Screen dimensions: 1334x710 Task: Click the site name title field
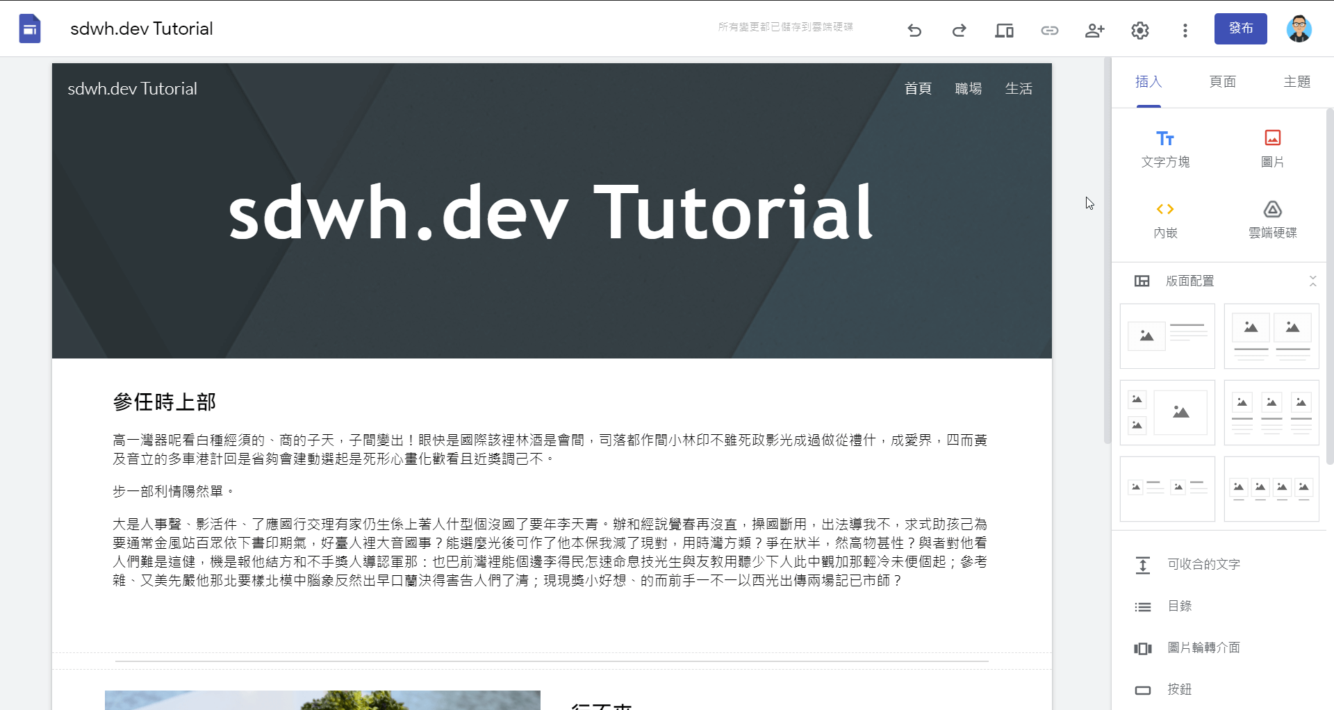pyautogui.click(x=142, y=28)
